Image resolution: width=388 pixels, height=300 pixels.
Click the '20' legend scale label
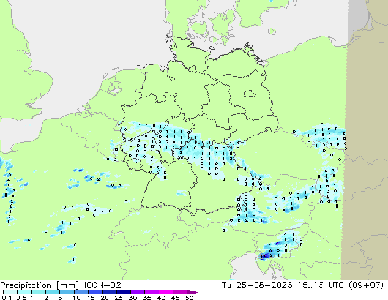coord(105,298)
